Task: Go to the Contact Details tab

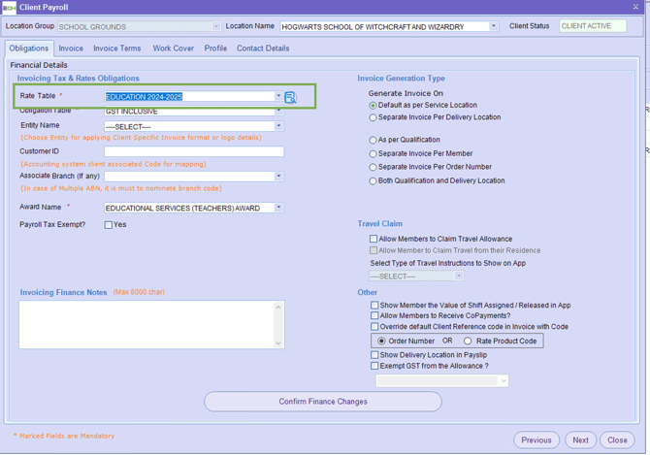Action: (x=262, y=49)
